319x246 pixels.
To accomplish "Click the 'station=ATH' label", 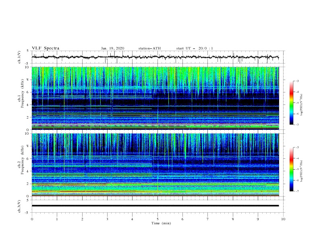I will click(x=149, y=48).
